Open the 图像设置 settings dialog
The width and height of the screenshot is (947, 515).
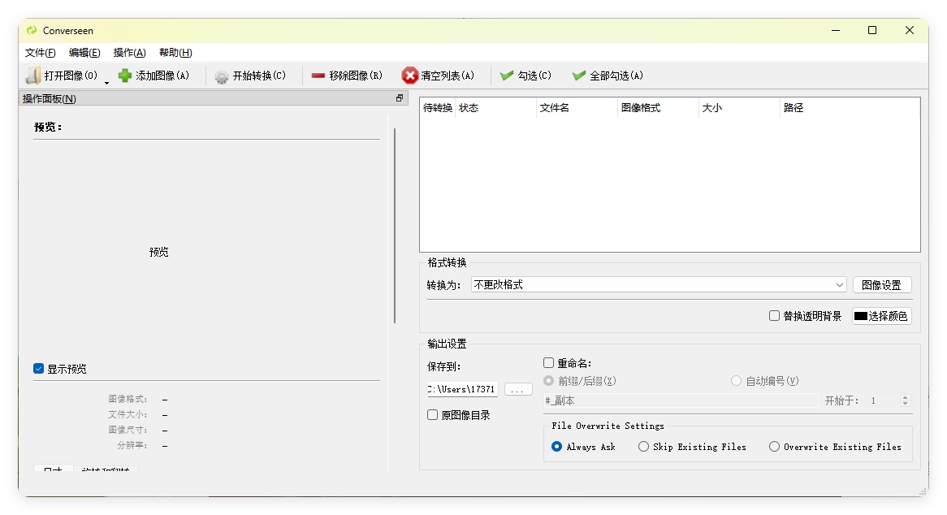coord(882,284)
